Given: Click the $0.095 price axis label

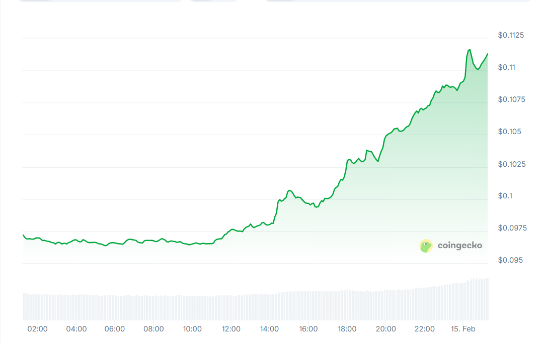Looking at the screenshot, I should [x=509, y=260].
